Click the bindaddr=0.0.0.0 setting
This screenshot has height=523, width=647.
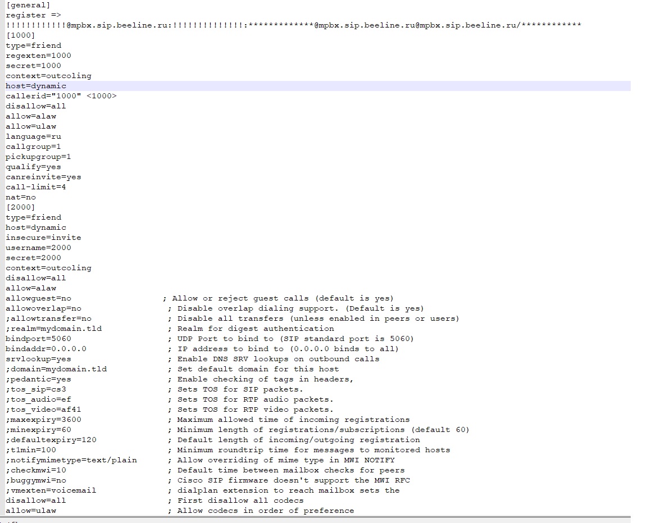(46, 349)
